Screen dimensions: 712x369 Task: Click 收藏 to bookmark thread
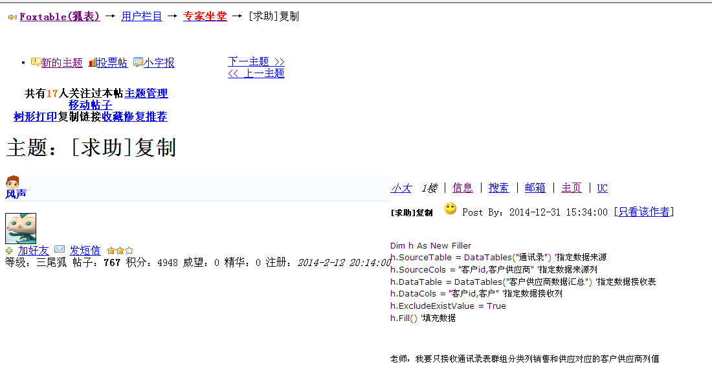113,117
